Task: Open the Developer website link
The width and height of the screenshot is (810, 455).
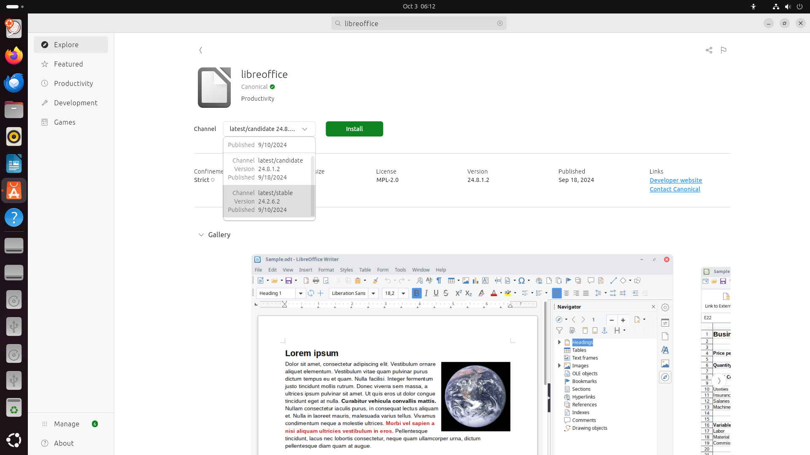Action: tap(676, 180)
